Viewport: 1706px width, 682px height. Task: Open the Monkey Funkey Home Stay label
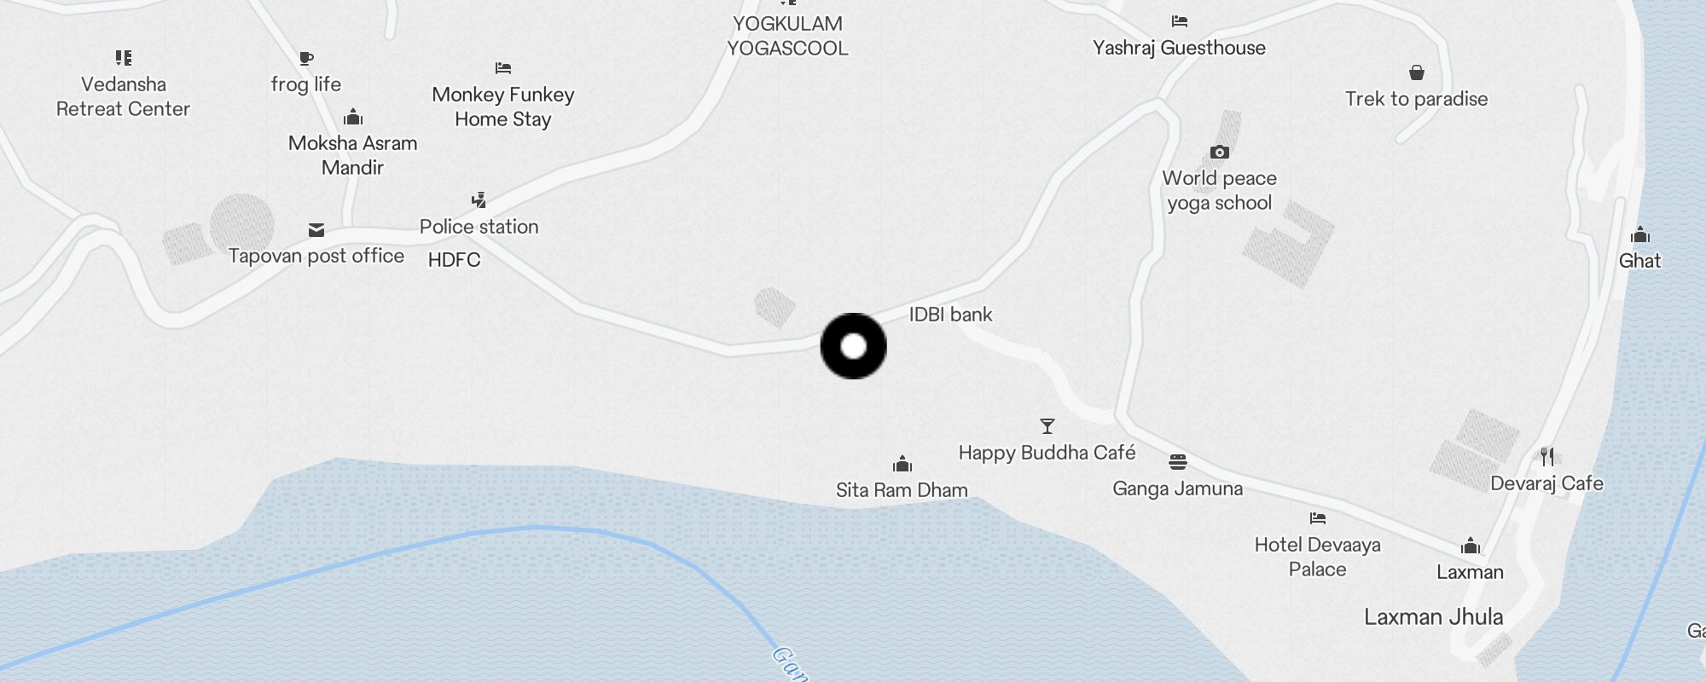pos(503,107)
